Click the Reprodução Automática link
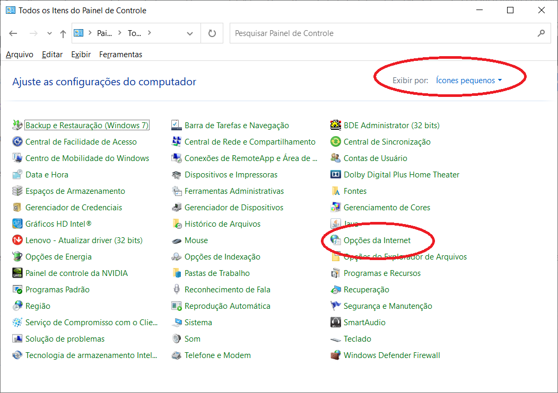The image size is (558, 393). 228,306
